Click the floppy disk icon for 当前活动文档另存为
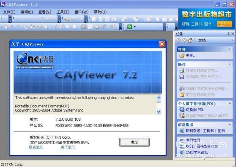 [182, 77]
